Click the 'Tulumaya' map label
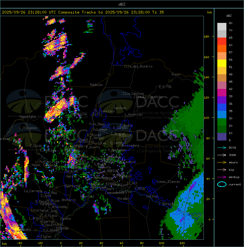The height and width of the screenshot is (247, 244). tap(100, 129)
